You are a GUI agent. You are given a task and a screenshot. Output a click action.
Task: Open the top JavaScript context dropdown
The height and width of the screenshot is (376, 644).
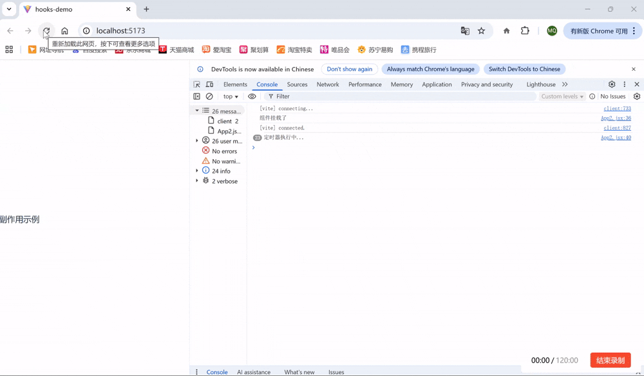tap(231, 96)
